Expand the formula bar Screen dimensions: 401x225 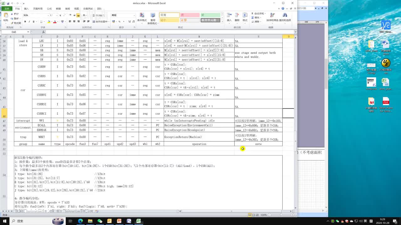tap(295, 32)
